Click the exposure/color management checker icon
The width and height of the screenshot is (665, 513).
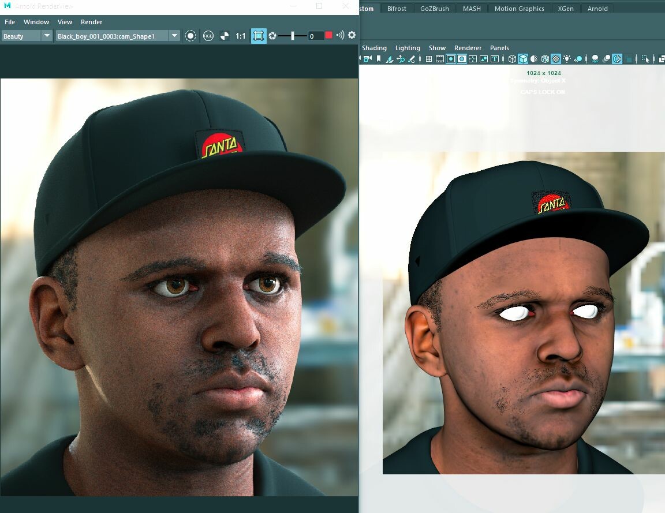pyautogui.click(x=225, y=36)
